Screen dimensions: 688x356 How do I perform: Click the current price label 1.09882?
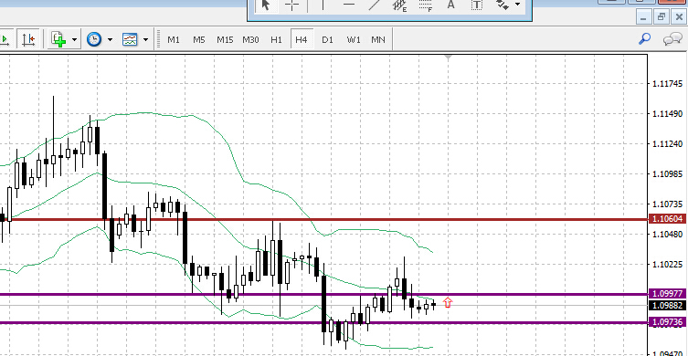tap(667, 306)
